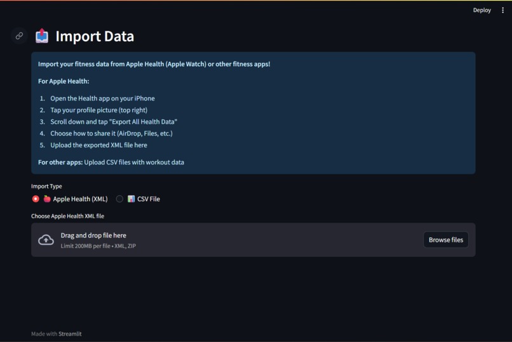Click the red apple icon
This screenshot has width=512, height=342.
(47, 199)
